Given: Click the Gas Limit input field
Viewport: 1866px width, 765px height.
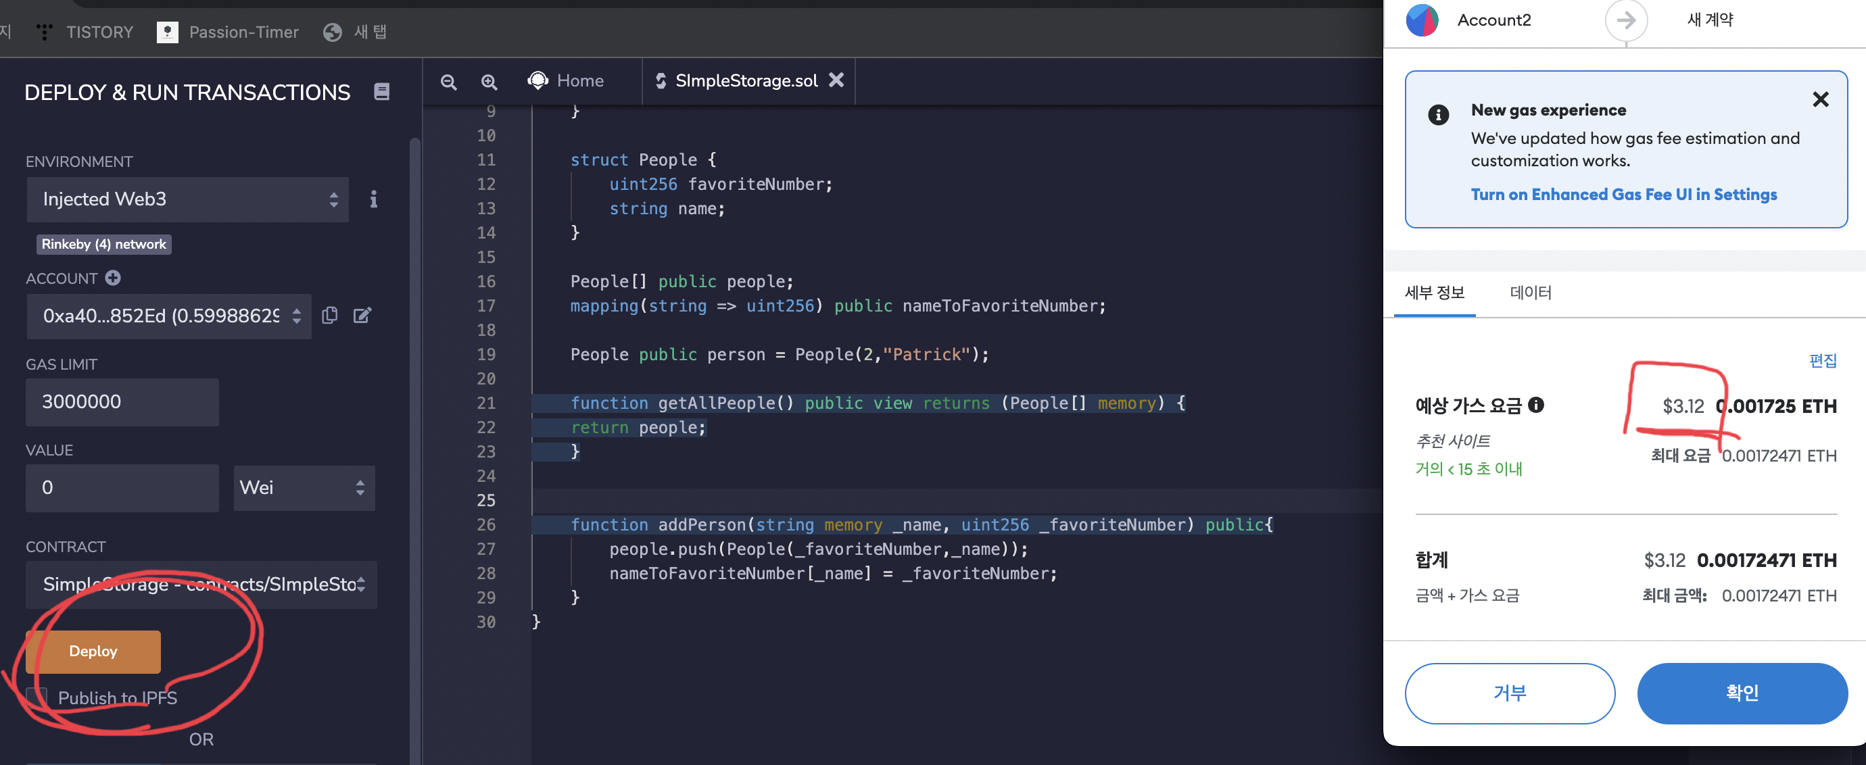Looking at the screenshot, I should tap(122, 401).
